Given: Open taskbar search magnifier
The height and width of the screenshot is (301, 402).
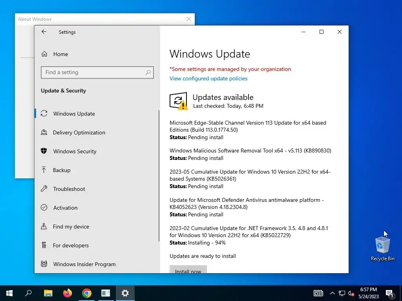Looking at the screenshot, I should [x=28, y=293].
